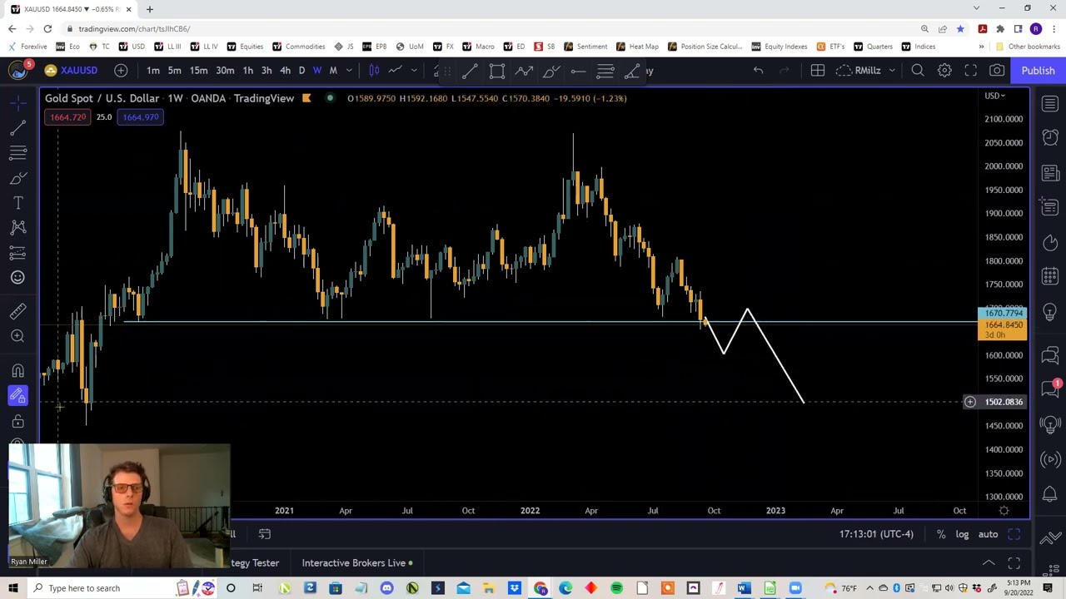
Task: Open chart settings gear
Action: click(944, 71)
